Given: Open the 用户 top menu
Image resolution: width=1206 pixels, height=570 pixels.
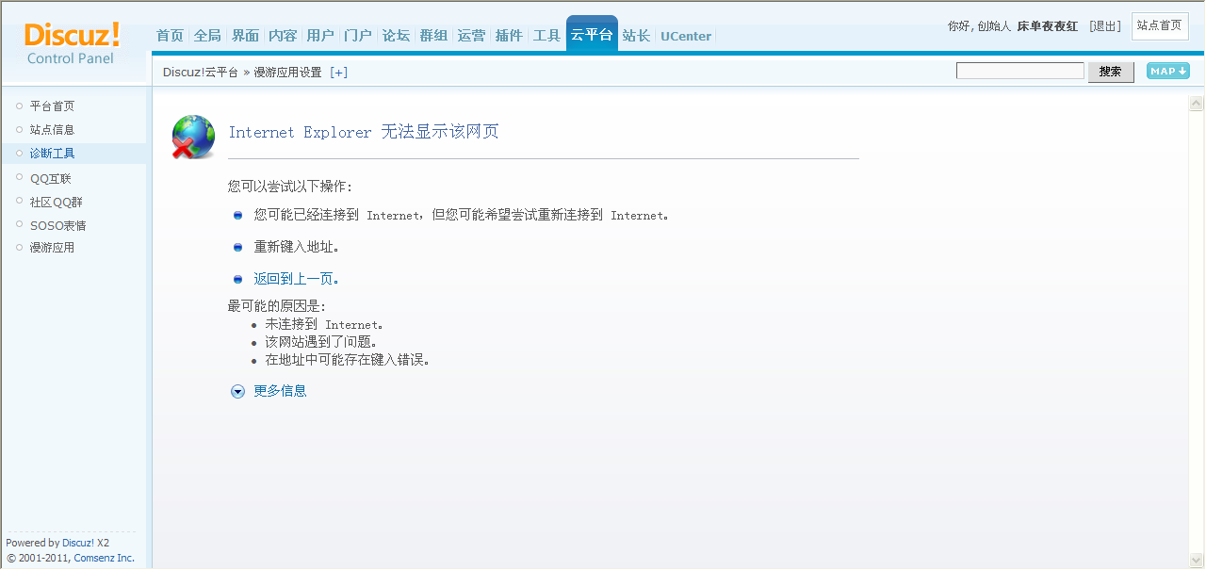Looking at the screenshot, I should [x=320, y=36].
